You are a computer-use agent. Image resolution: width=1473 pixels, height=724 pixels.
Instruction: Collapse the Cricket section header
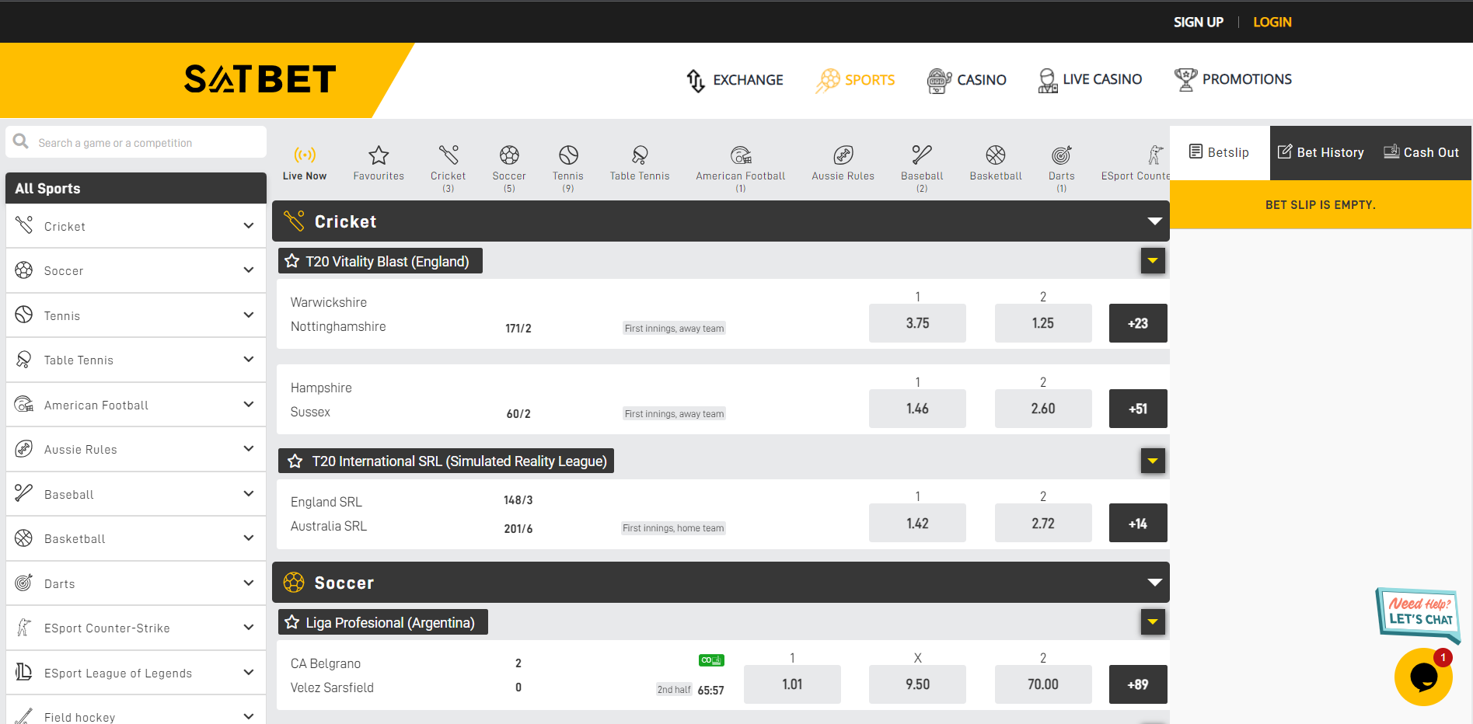(x=1155, y=221)
